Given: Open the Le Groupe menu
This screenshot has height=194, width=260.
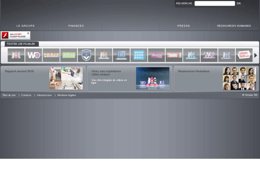Looking at the screenshot, I should point(25,26).
